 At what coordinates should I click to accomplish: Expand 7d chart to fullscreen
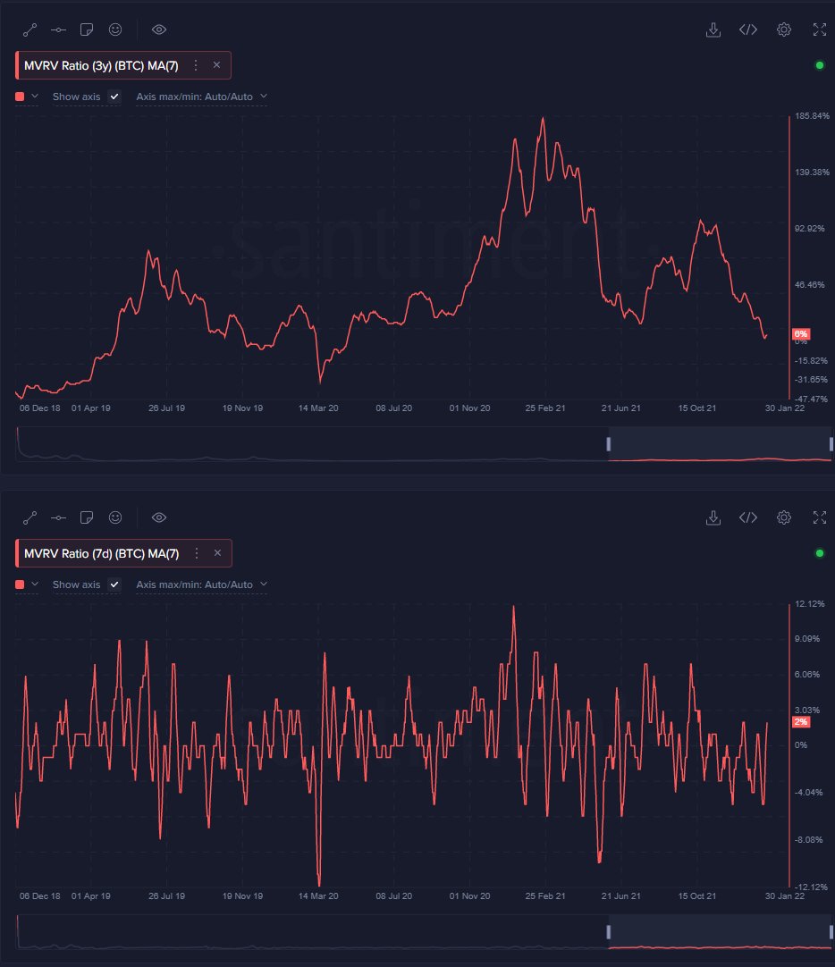pyautogui.click(x=820, y=517)
